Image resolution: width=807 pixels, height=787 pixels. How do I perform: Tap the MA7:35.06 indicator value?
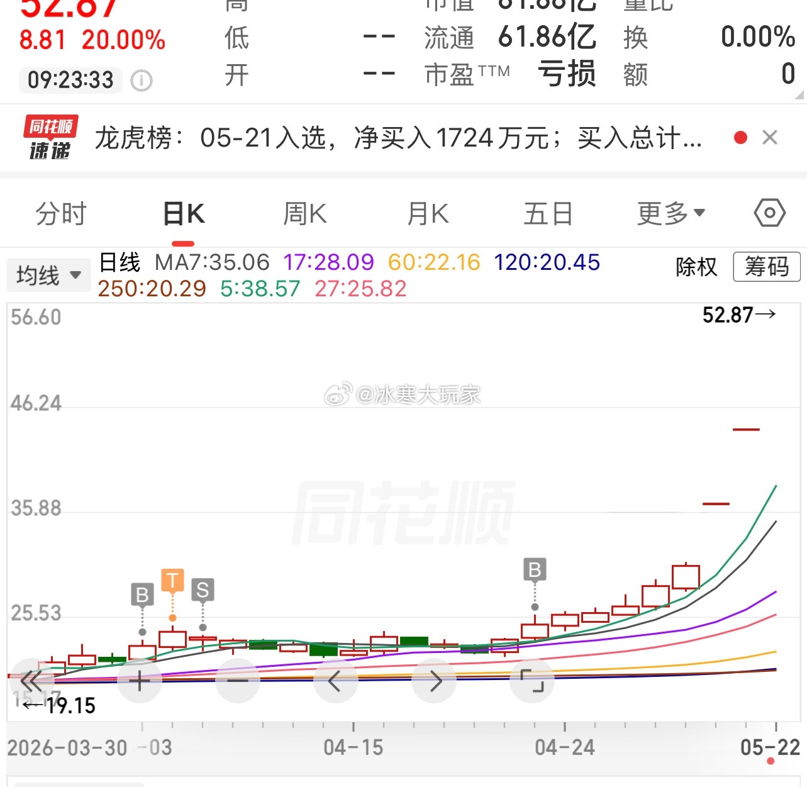click(212, 262)
